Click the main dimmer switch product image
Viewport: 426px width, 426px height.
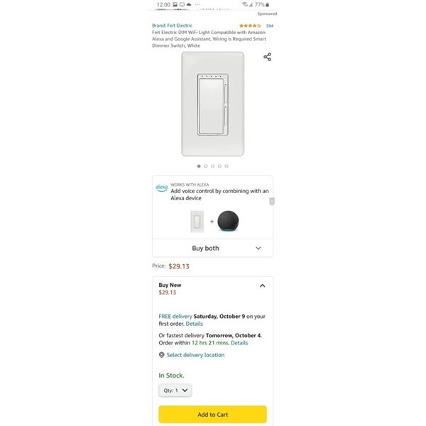pos(213,104)
